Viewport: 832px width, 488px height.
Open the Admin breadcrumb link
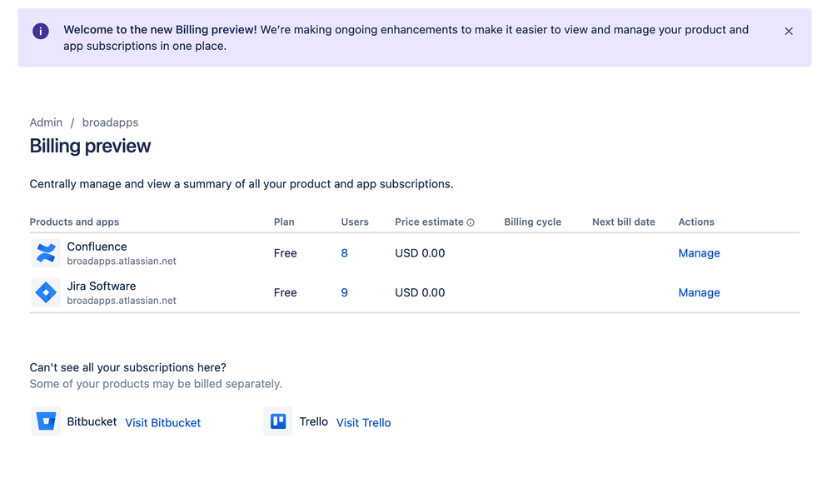tap(46, 122)
